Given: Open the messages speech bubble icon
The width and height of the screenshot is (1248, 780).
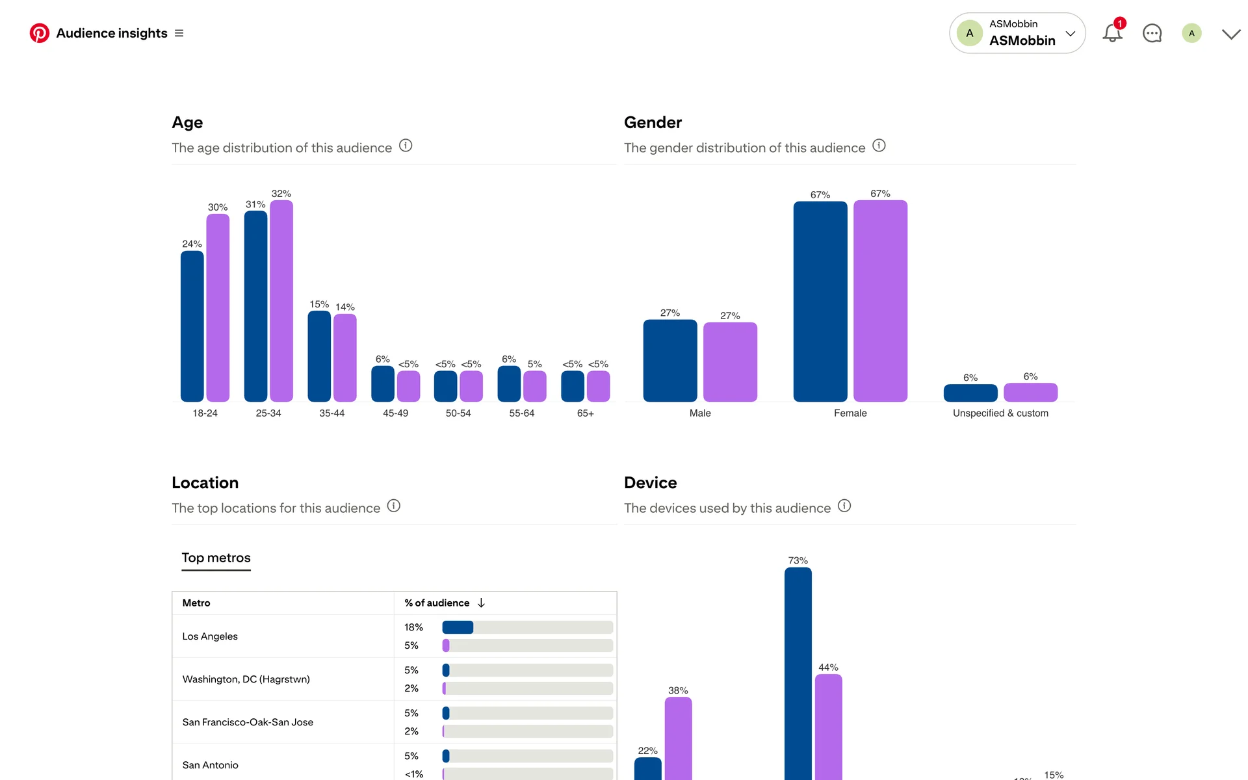Looking at the screenshot, I should click(x=1152, y=33).
